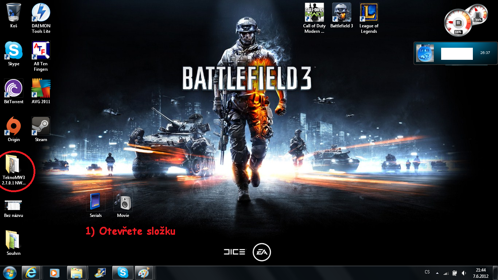Open the personalization taskbar icon with monitor
Viewport: 498px width, 280px height.
pos(100,272)
